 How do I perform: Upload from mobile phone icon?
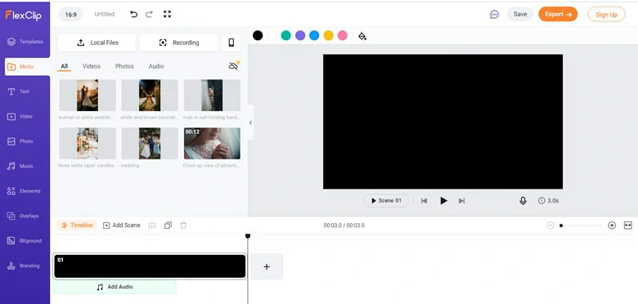click(x=231, y=42)
